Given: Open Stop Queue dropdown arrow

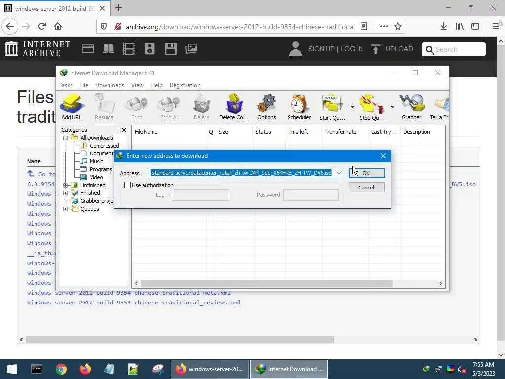Looking at the screenshot, I should (392, 107).
